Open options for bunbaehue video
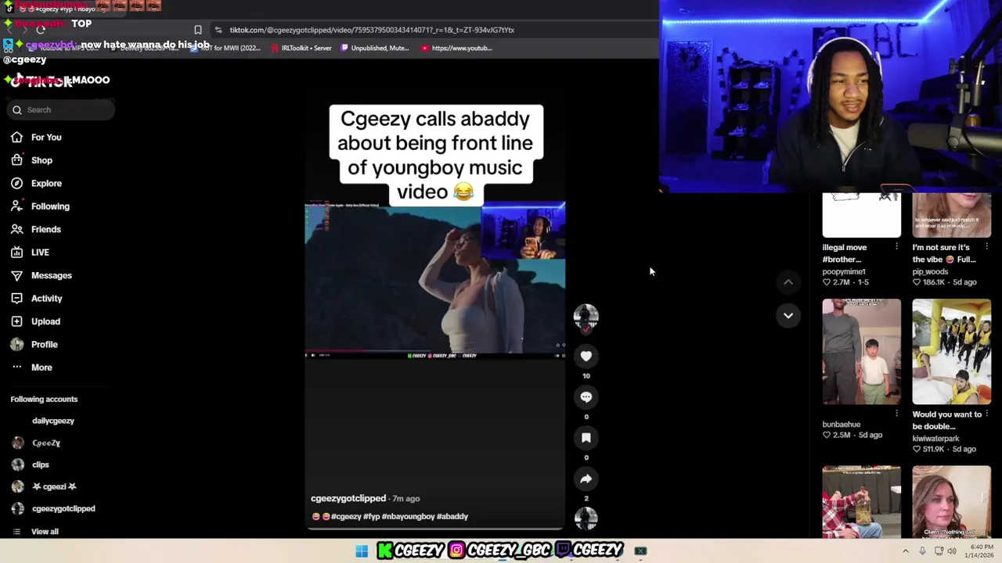Screen dimensions: 1002x563 896,414
